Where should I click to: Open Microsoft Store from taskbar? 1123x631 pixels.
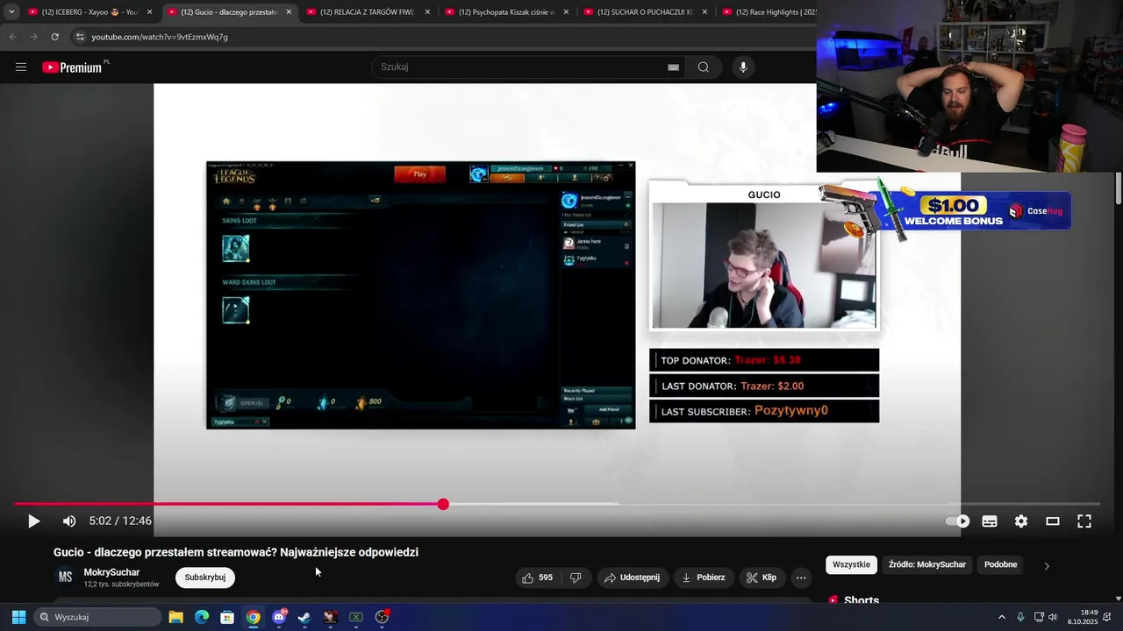227,617
